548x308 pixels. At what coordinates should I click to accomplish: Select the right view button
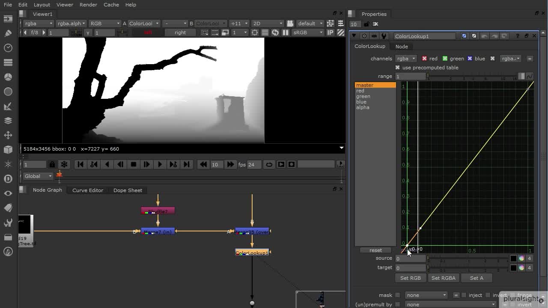[x=180, y=33]
